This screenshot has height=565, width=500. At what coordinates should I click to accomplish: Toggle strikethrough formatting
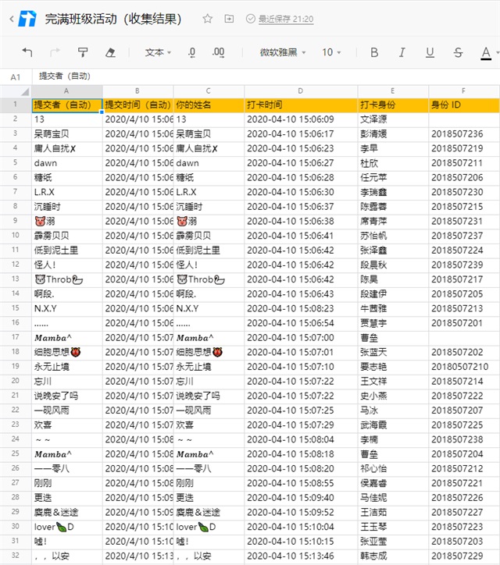click(458, 52)
